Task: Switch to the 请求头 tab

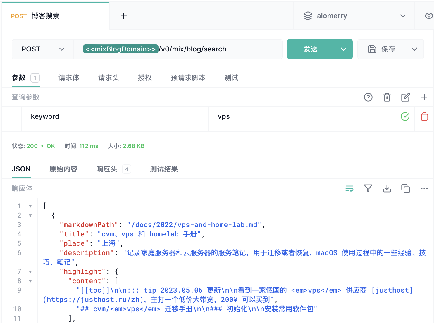Action: click(x=108, y=78)
